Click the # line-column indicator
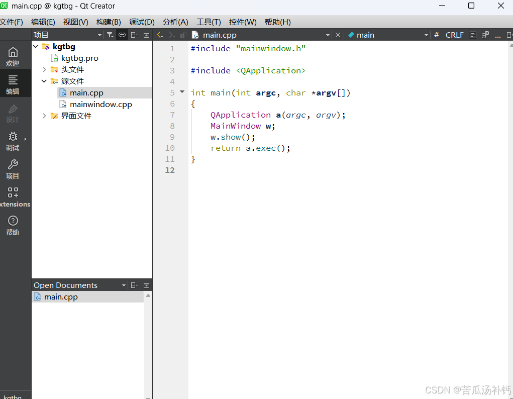Screen dimensions: 513x399 click(437, 35)
